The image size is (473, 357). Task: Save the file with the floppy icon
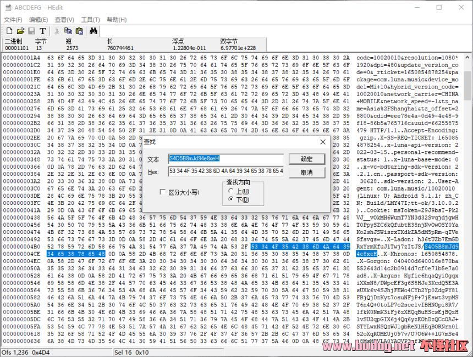point(31,31)
